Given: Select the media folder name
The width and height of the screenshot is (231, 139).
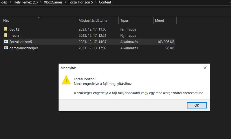Looking at the screenshot, I should tap(14, 36).
